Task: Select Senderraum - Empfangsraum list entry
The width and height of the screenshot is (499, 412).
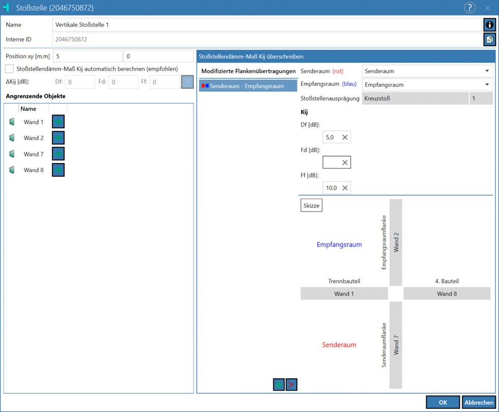Action: (248, 86)
